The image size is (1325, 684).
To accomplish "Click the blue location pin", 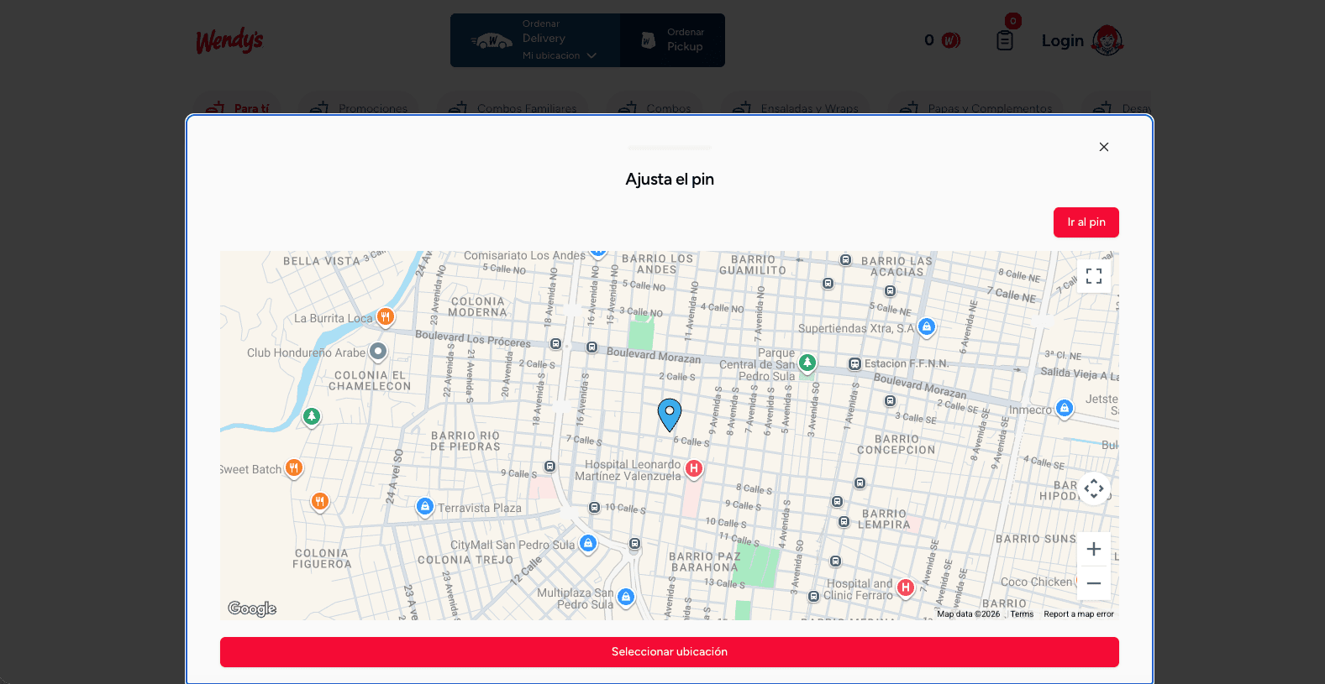I will (670, 415).
